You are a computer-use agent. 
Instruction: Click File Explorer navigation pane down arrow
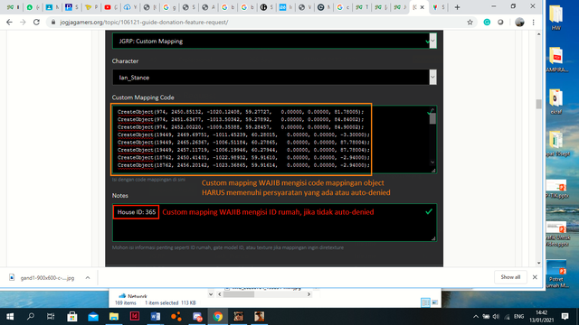click(211, 294)
